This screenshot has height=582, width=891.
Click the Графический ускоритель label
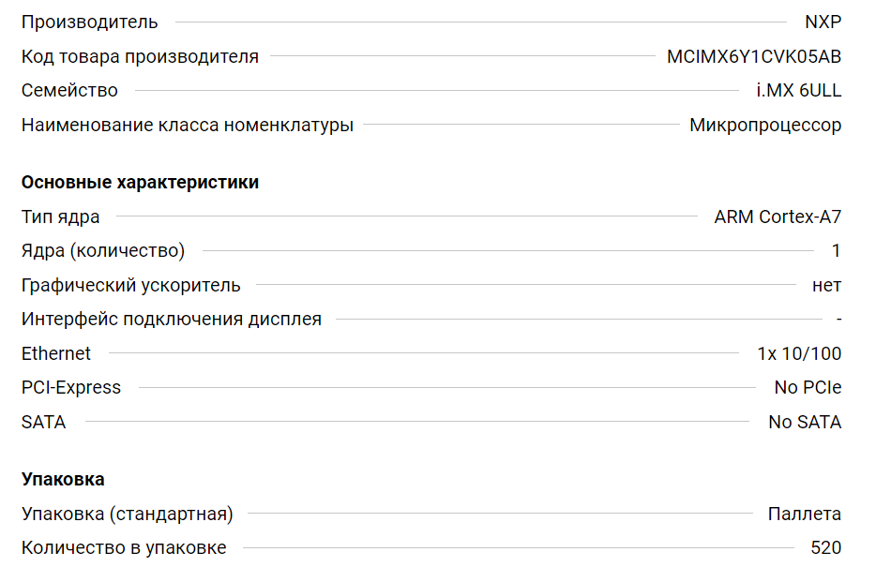coord(131,286)
